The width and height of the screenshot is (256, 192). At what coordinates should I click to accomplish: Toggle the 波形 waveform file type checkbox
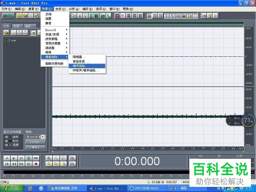pyautogui.click(x=6, y=137)
